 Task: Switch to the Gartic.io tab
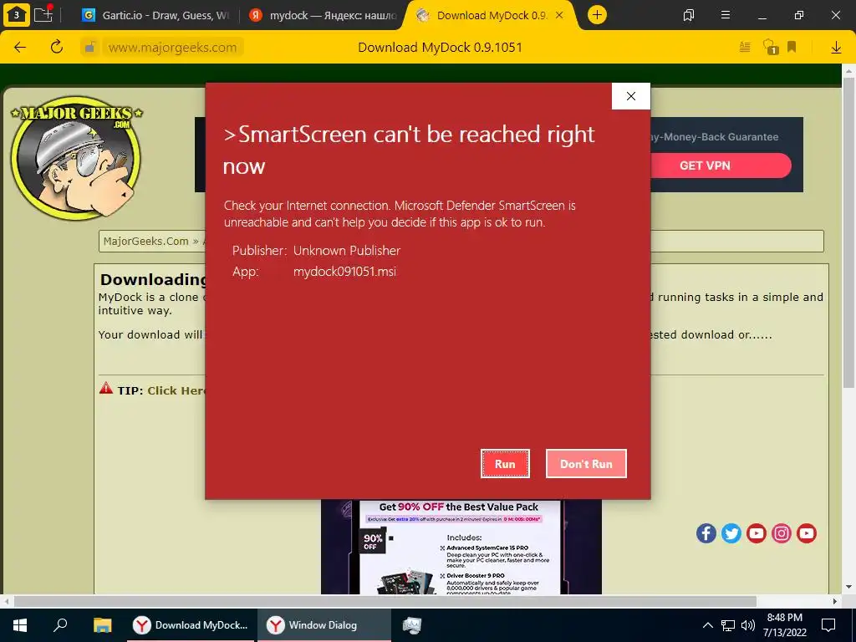[155, 15]
